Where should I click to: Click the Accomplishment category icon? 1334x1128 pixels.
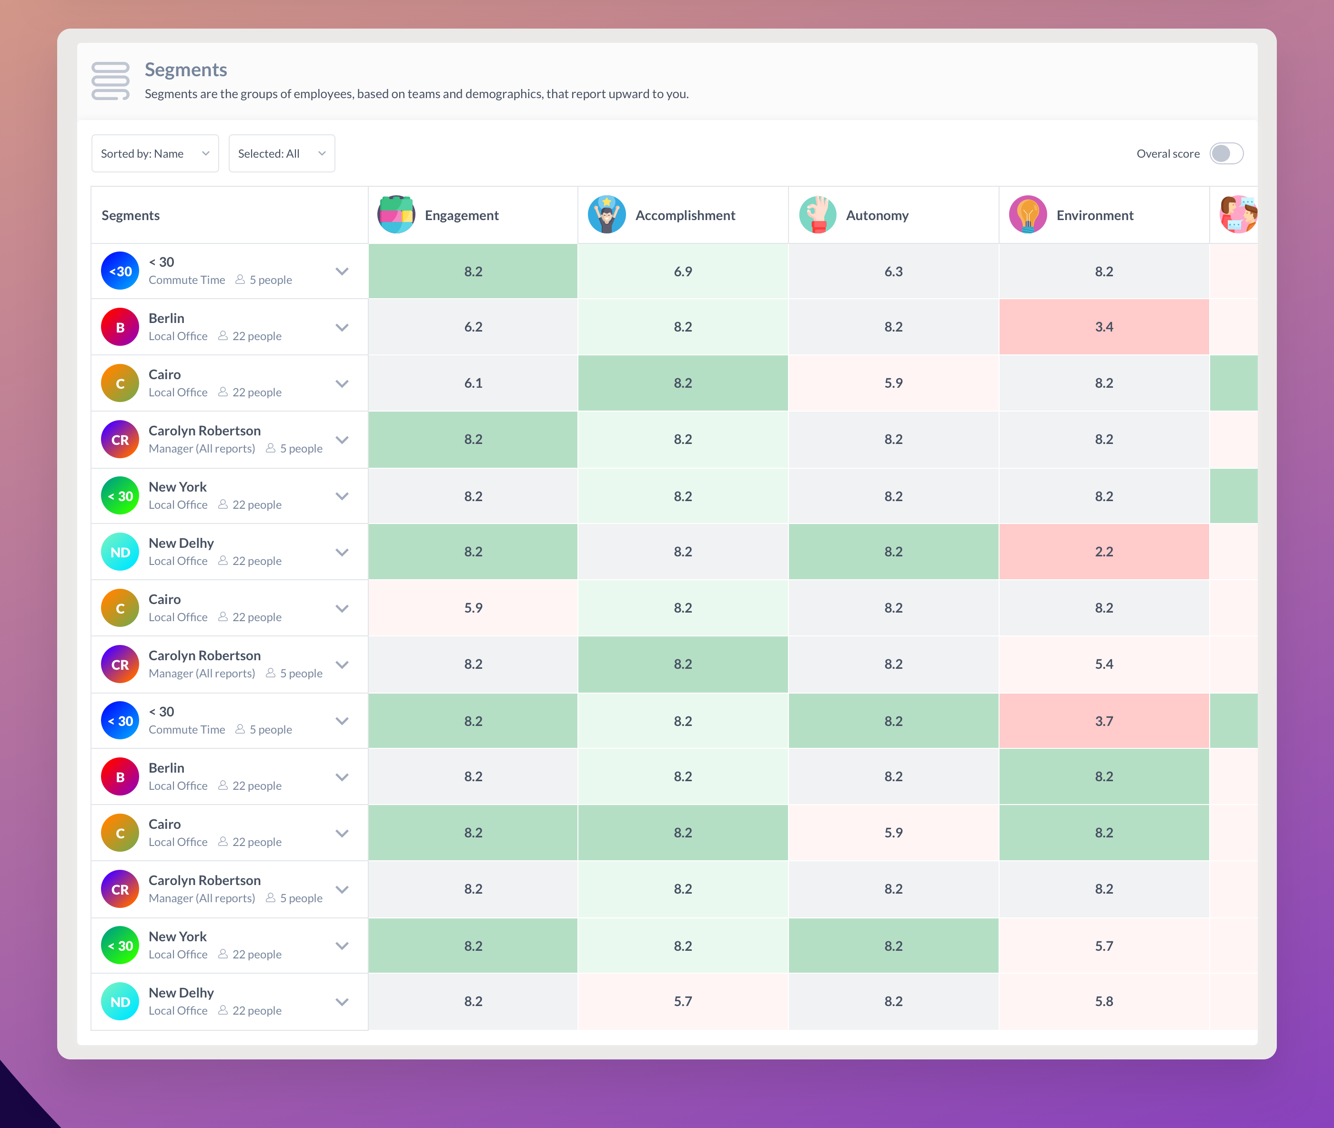tap(606, 215)
